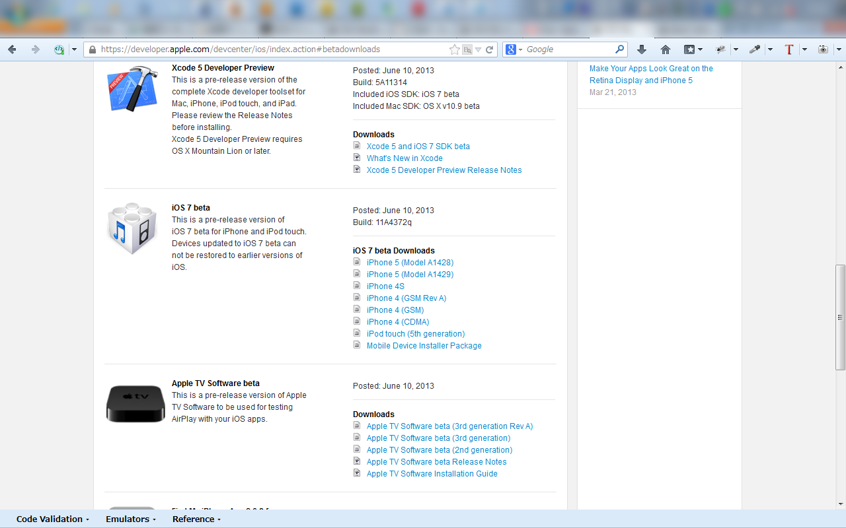Click the Google search magnifier icon
The image size is (846, 528).
[619, 49]
